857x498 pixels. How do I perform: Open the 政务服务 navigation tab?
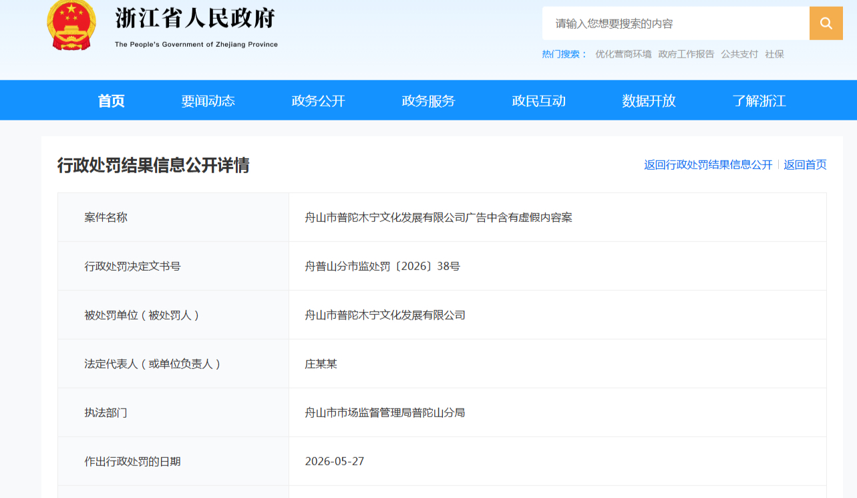429,101
